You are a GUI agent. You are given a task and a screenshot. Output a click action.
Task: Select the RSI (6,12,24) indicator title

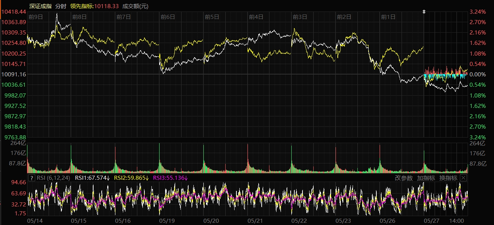tap(53, 178)
